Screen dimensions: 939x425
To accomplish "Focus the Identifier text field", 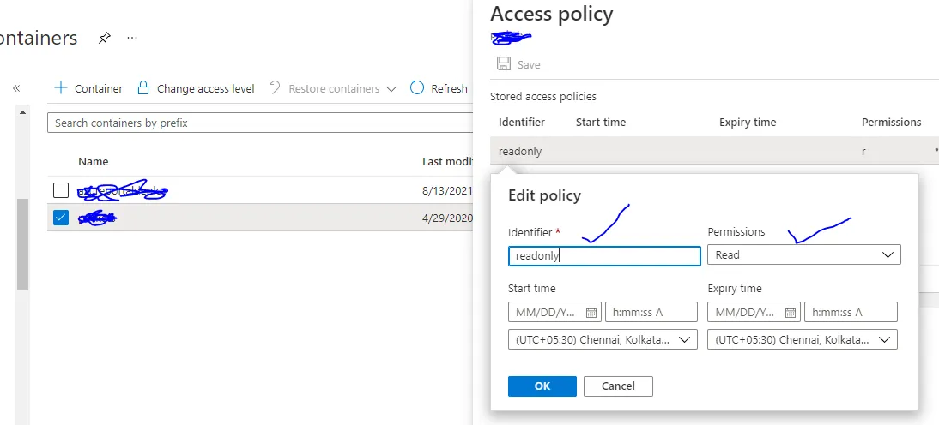I will pos(604,255).
